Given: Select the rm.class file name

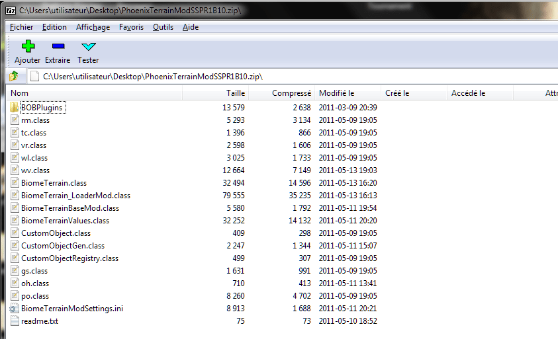Looking at the screenshot, I should (x=35, y=120).
